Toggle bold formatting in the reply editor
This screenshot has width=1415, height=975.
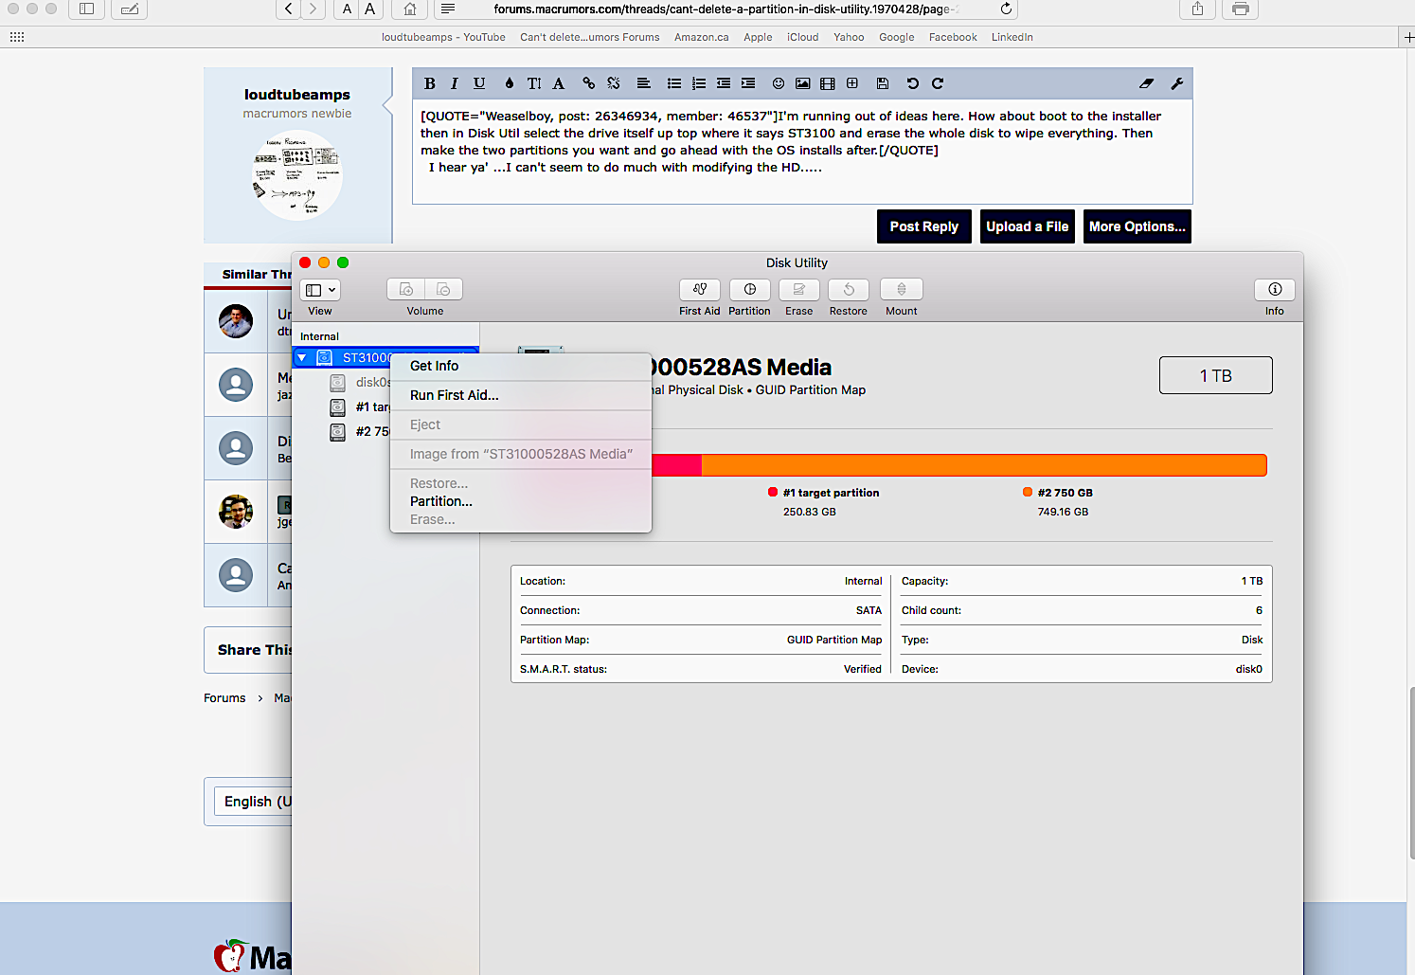pyautogui.click(x=430, y=83)
